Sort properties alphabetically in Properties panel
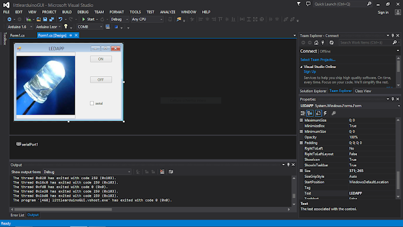This screenshot has width=403, height=227. click(310, 113)
